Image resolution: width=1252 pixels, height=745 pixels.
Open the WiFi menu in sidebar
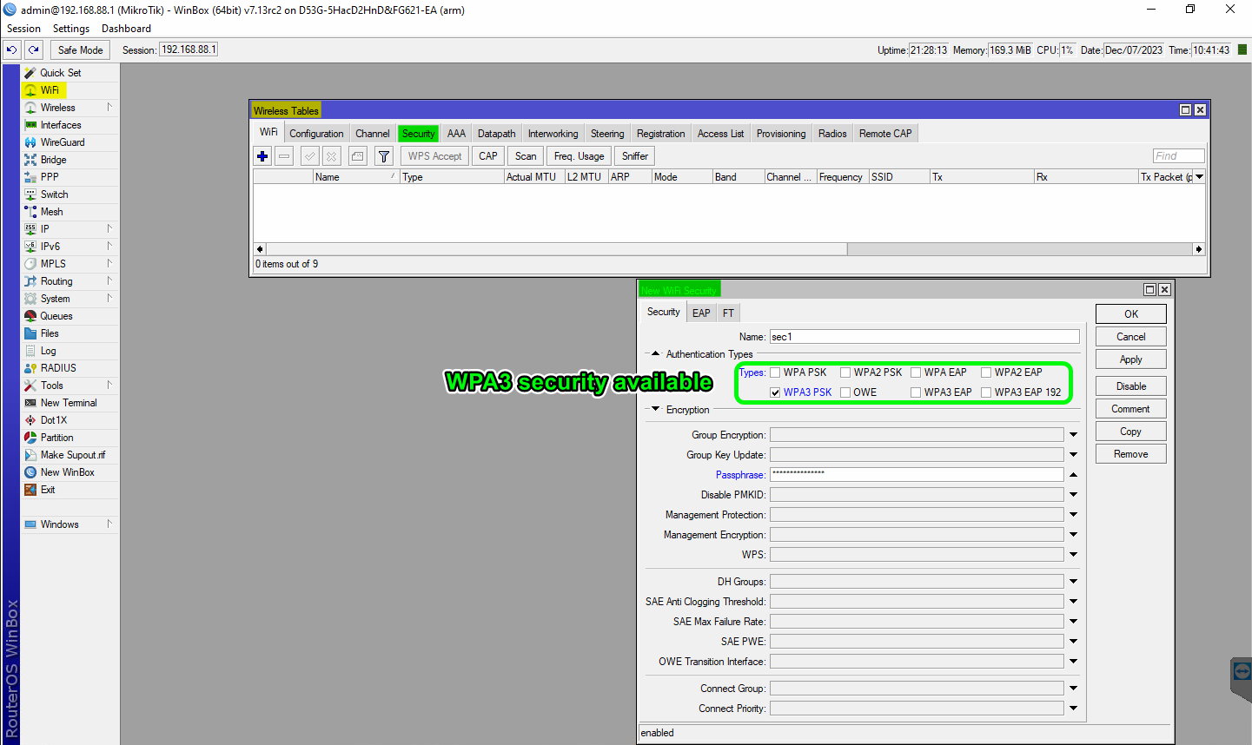click(50, 90)
